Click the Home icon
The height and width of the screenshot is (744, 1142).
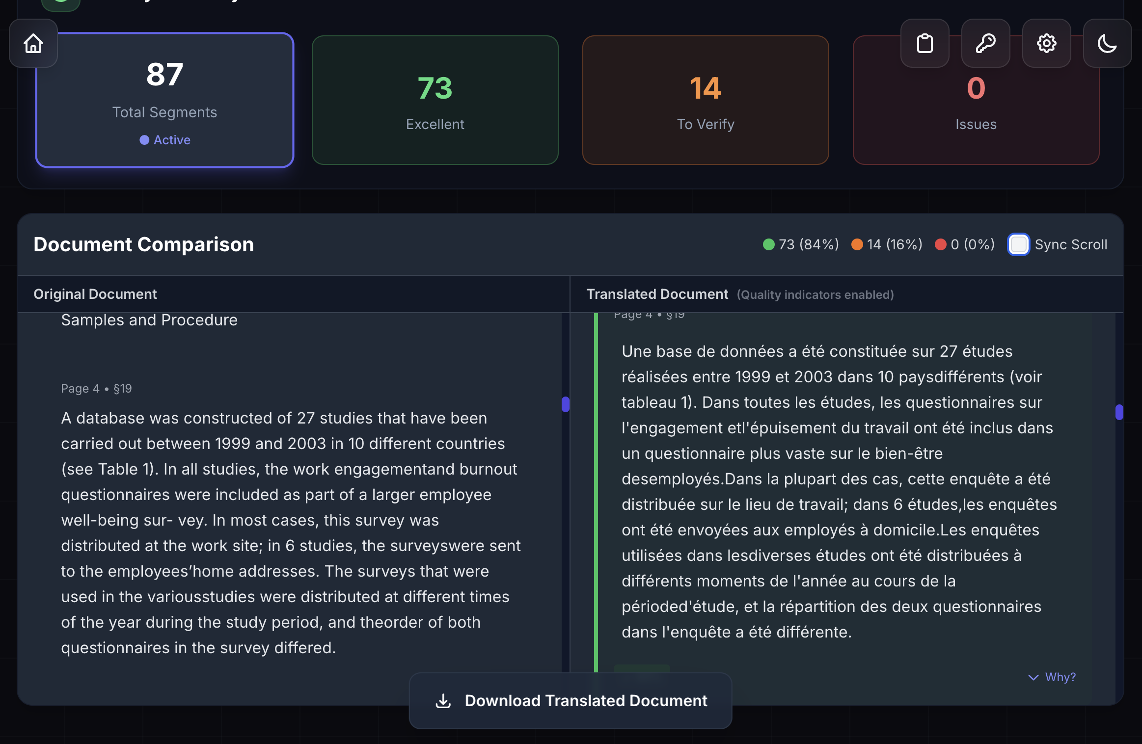click(x=33, y=44)
